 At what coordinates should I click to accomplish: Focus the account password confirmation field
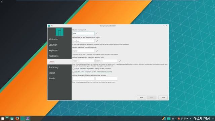tap(106, 61)
